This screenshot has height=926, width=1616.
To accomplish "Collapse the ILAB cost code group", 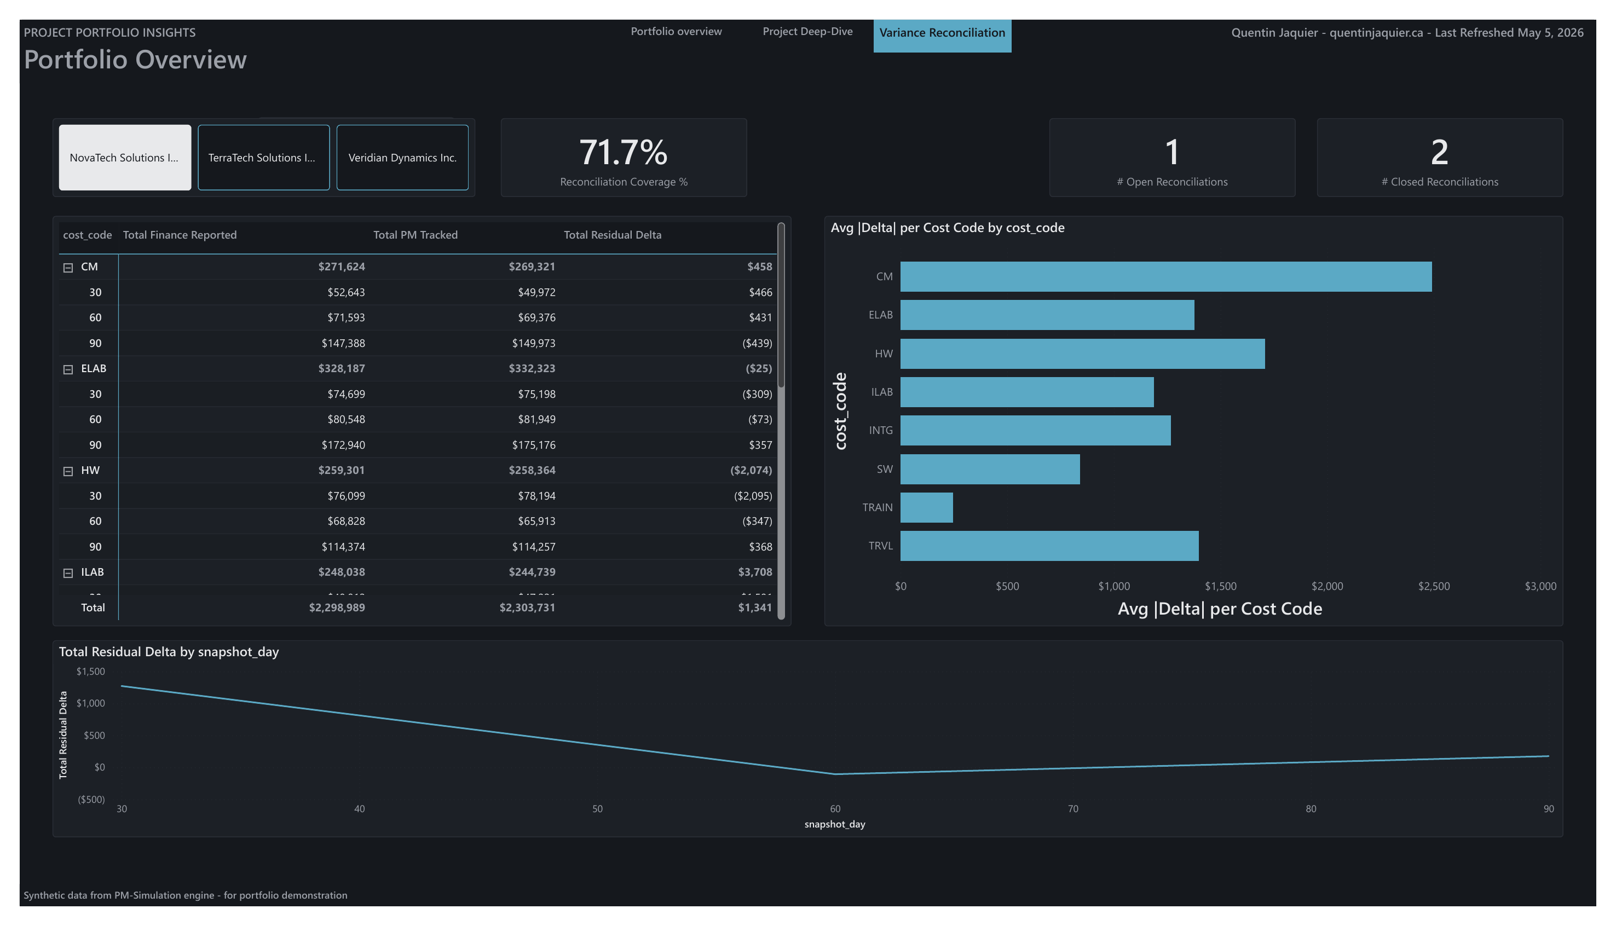I will (x=68, y=573).
